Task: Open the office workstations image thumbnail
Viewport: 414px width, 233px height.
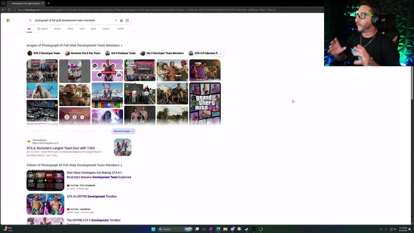Action: (42, 110)
